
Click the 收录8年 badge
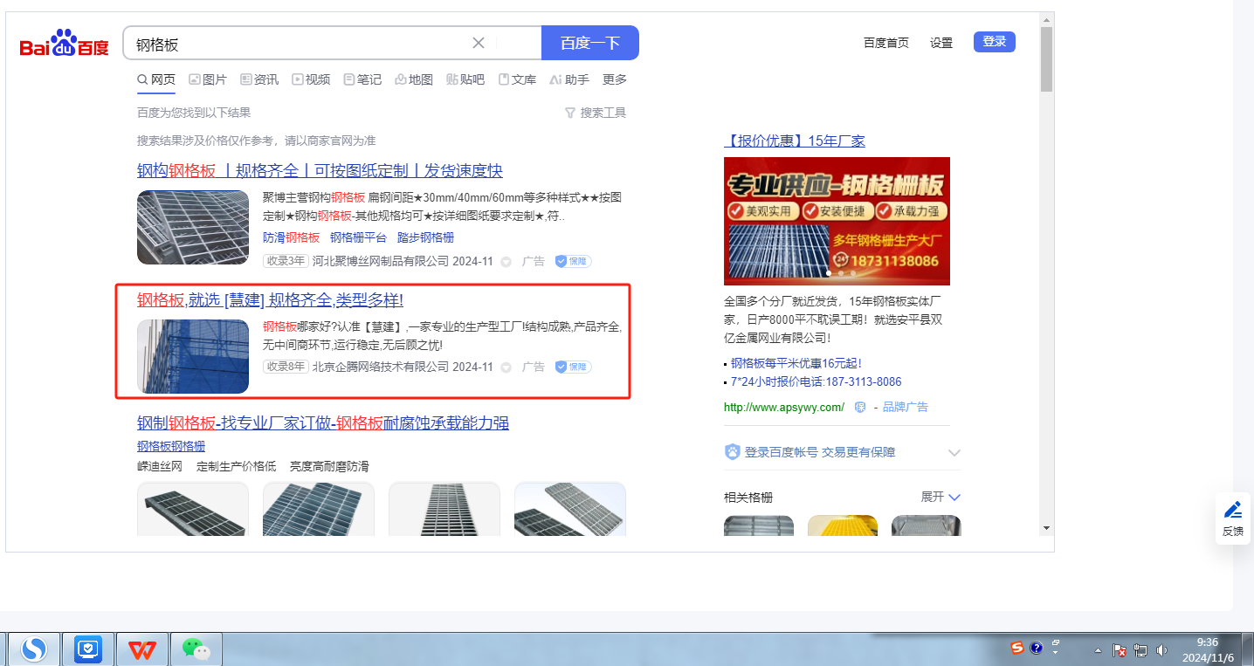[x=286, y=367]
